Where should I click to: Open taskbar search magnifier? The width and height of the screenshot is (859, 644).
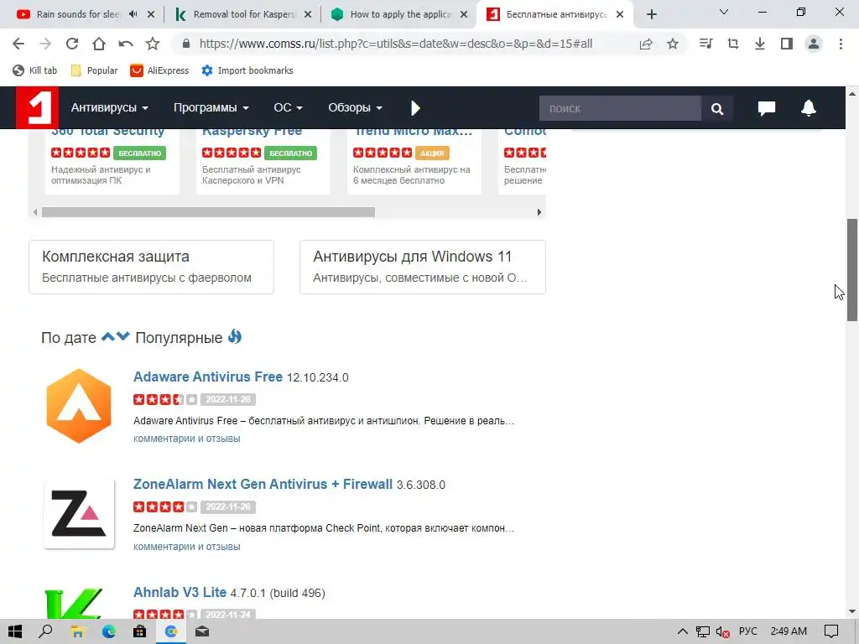click(46, 631)
